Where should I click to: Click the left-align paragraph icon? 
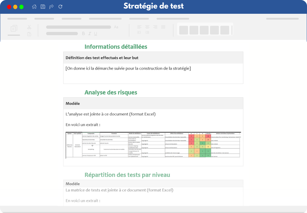click(x=139, y=27)
